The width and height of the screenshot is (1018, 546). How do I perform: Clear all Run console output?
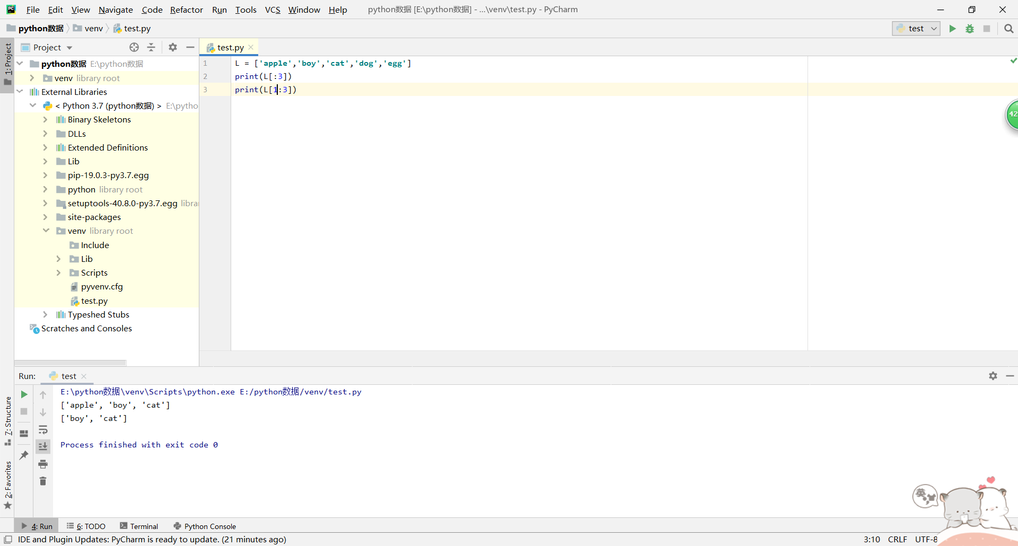43,481
